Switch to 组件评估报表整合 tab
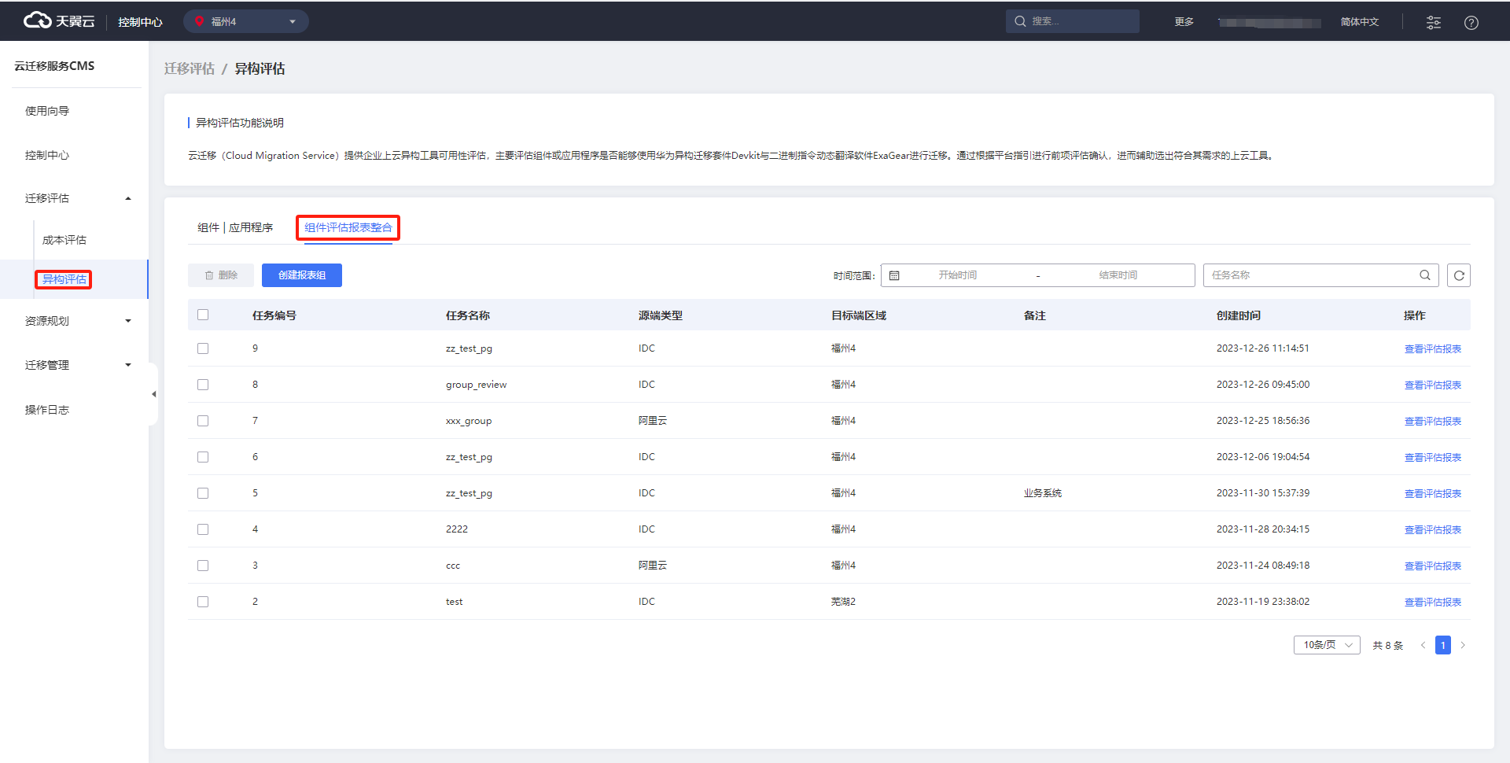 (x=348, y=227)
